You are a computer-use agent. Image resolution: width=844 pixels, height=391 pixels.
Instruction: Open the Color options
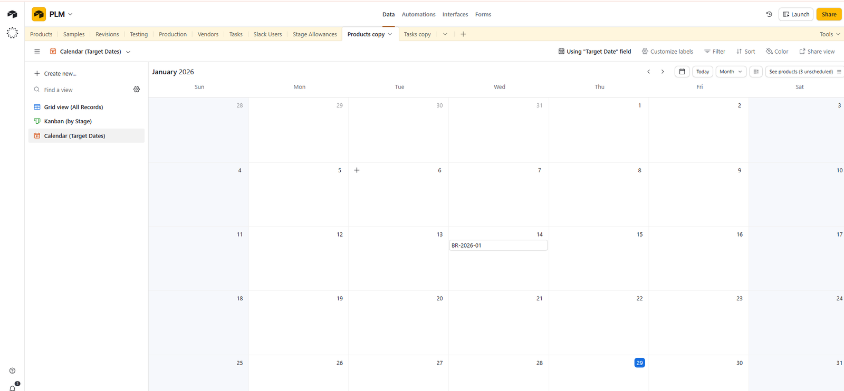click(x=777, y=52)
